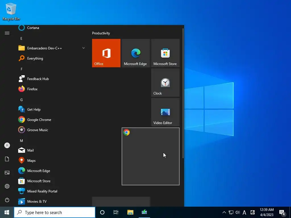Screen dimensions: 291x218
Task: Click the Microsoft Edge tile
Action: coord(136,53)
